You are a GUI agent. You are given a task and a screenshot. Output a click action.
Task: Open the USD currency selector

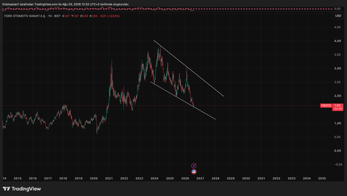click(x=338, y=16)
